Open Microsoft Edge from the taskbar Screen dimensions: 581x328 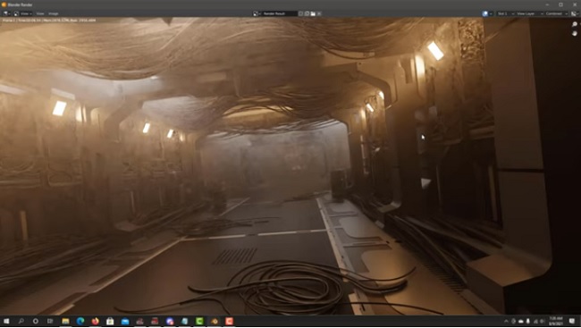point(80,321)
